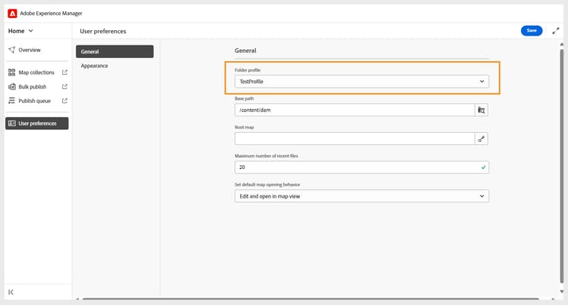This screenshot has width=568, height=305.
Task: Click the Root map browse icon
Action: click(481, 139)
